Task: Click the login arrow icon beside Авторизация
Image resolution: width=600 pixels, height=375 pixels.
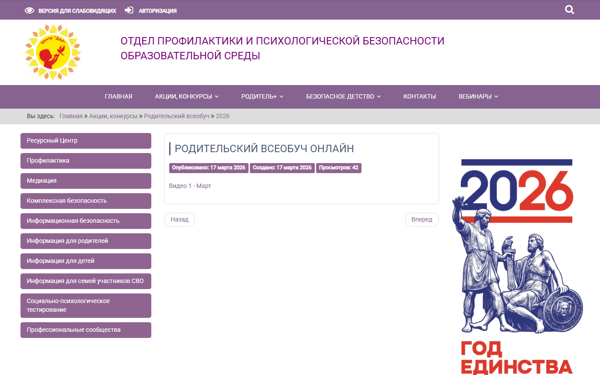Action: point(129,10)
